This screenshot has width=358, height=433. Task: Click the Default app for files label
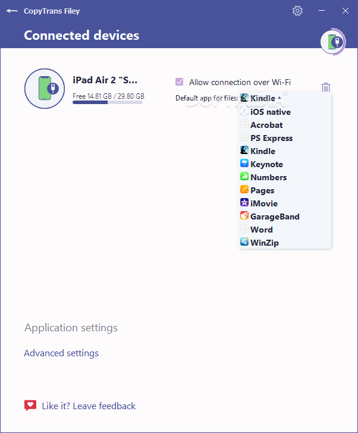207,98
